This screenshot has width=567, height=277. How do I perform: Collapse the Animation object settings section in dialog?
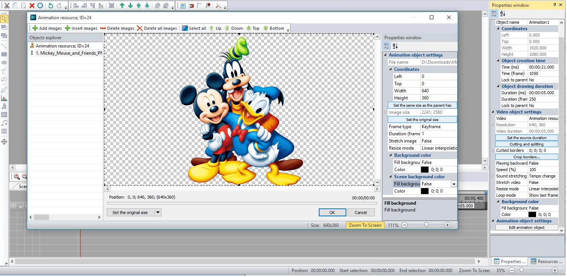(x=386, y=55)
